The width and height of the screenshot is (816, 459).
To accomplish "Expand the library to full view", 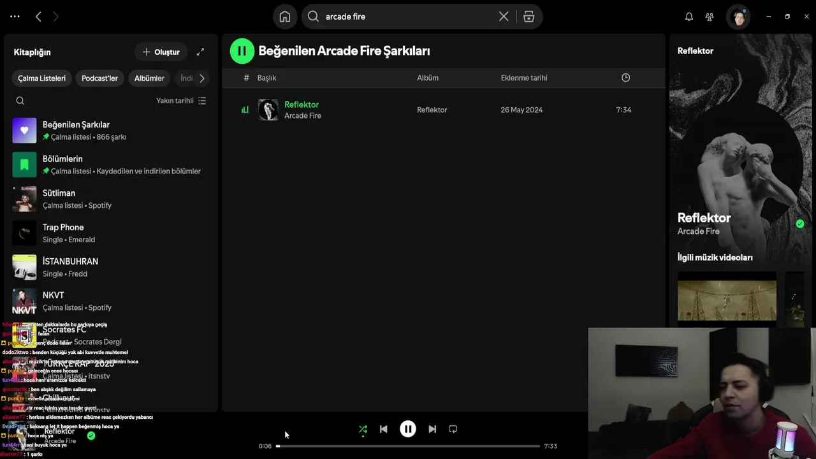I will (200, 52).
